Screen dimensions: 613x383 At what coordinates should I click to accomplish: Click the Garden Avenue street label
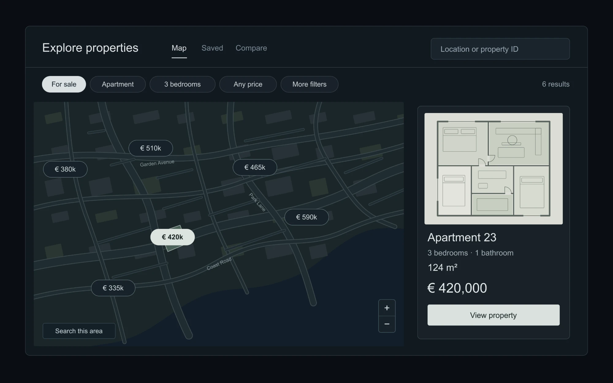pyautogui.click(x=157, y=163)
